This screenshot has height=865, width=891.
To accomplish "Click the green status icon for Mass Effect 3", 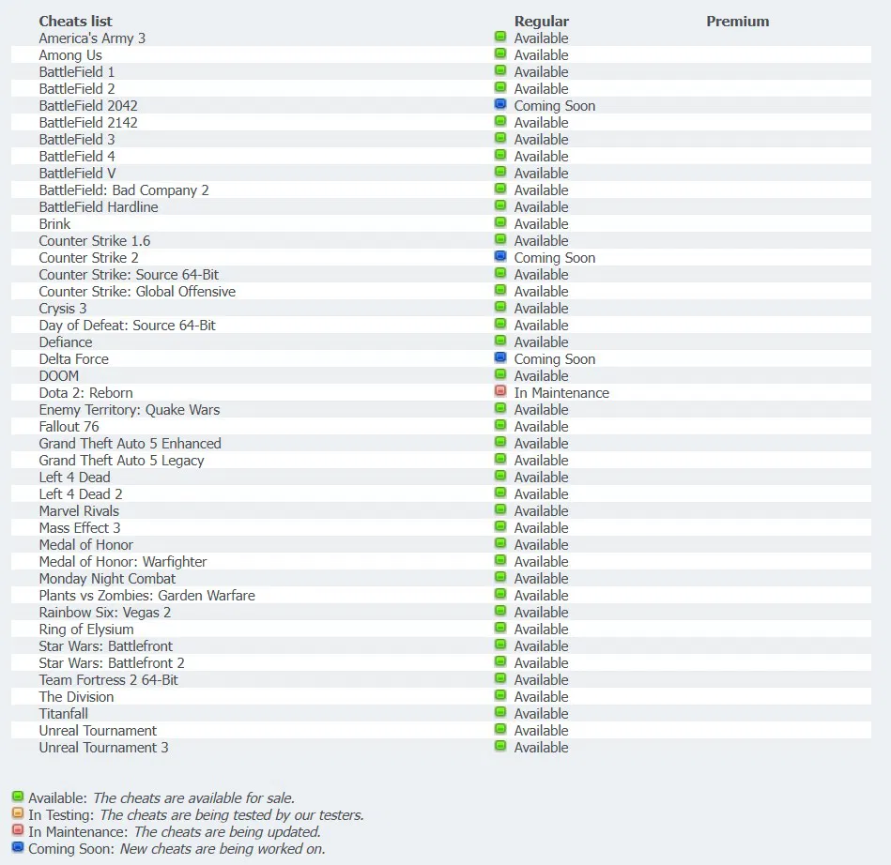I will point(500,526).
